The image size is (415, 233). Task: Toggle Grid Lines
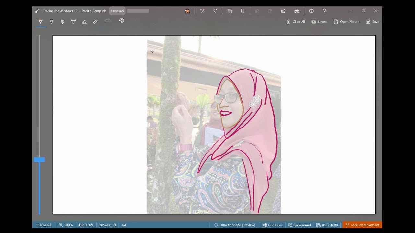pos(273,225)
